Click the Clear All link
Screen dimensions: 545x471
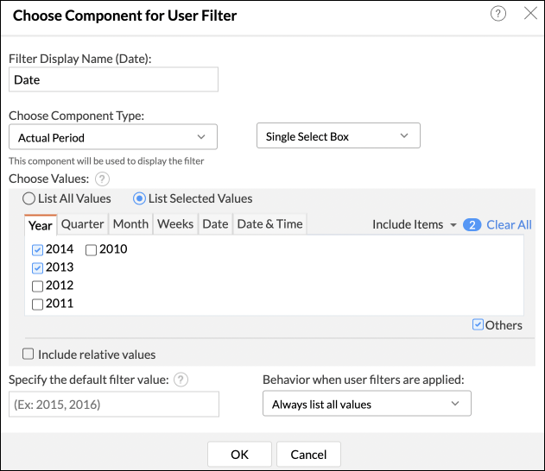(509, 224)
